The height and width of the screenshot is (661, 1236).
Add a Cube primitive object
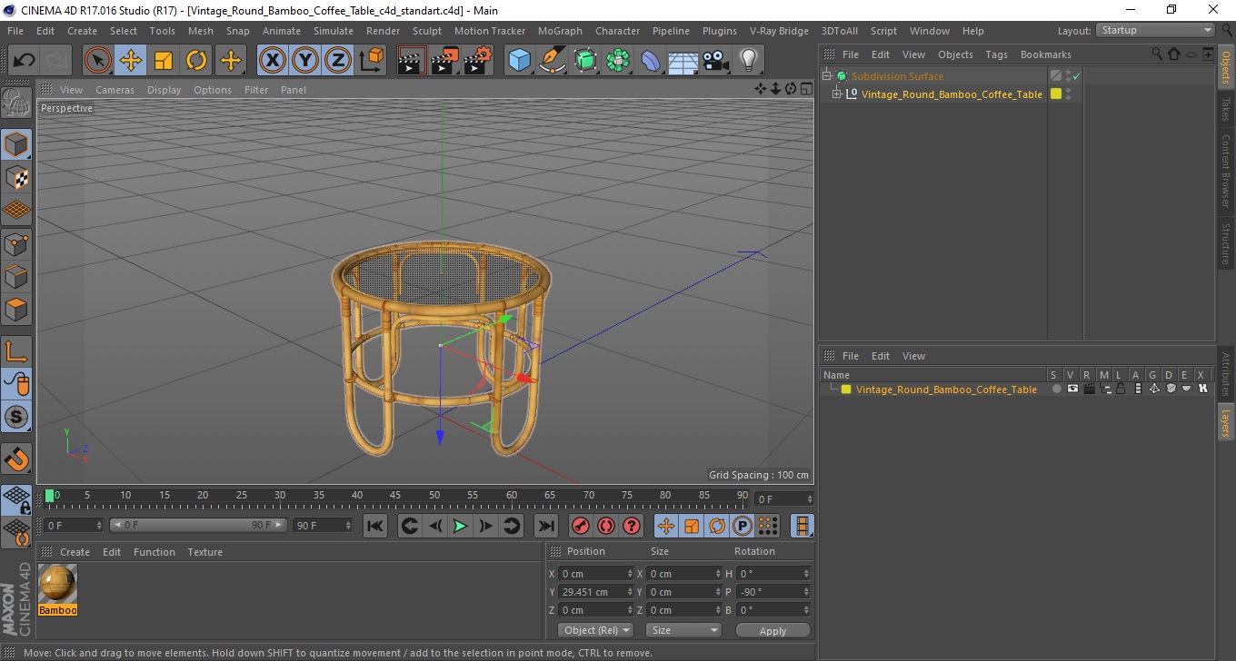[519, 61]
